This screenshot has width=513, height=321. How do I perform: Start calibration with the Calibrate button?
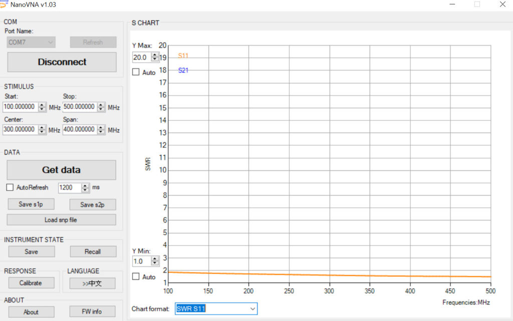pyautogui.click(x=31, y=283)
